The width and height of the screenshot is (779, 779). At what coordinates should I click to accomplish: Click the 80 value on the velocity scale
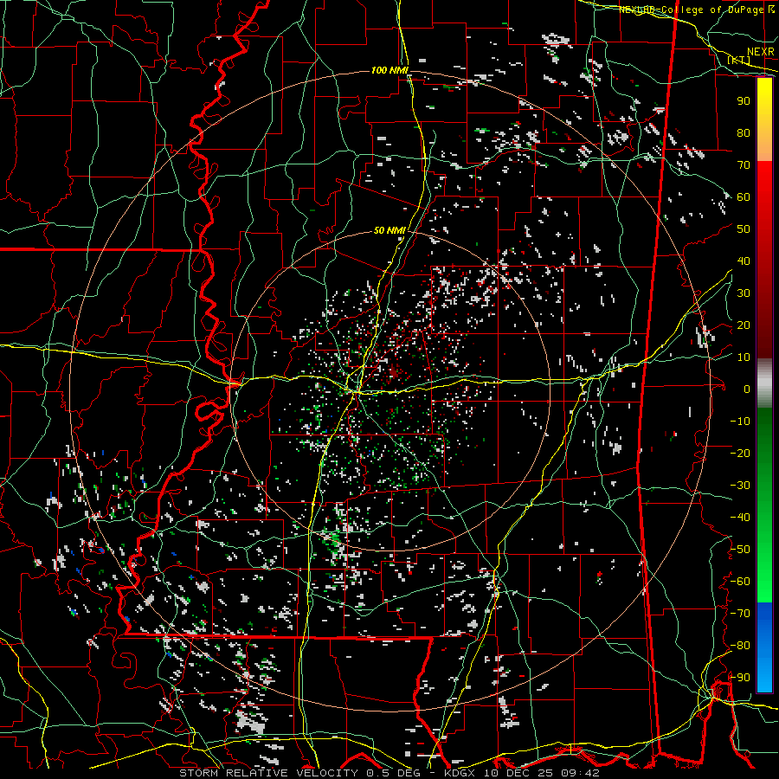744,133
